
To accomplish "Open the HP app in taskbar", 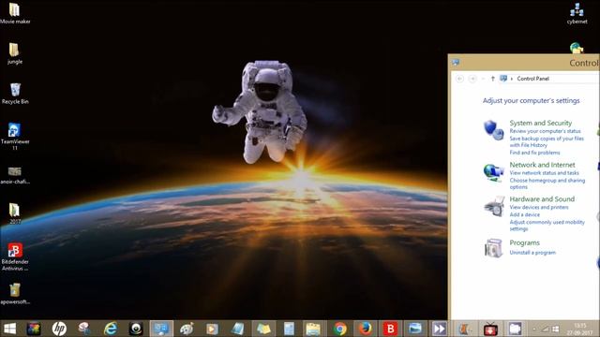I will (59, 329).
